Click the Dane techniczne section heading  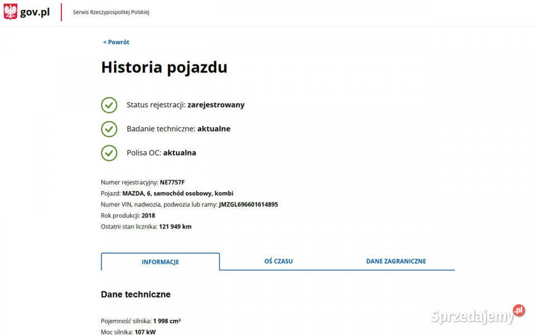[136, 294]
